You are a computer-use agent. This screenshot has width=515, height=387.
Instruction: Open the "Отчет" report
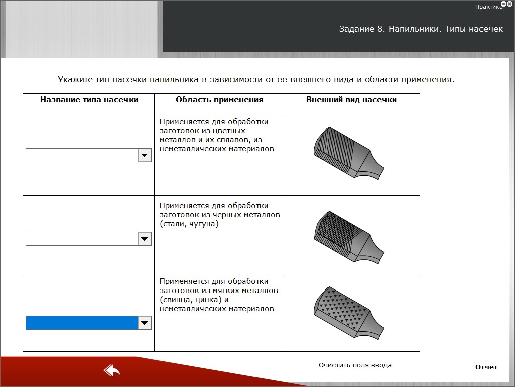coord(486,367)
